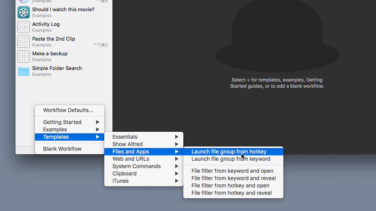Choose Launch file group from keyword
Image resolution: width=376 pixels, height=211 pixels.
pos(233,159)
